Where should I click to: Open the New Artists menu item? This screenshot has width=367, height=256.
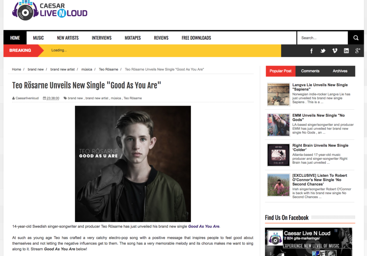click(x=68, y=38)
